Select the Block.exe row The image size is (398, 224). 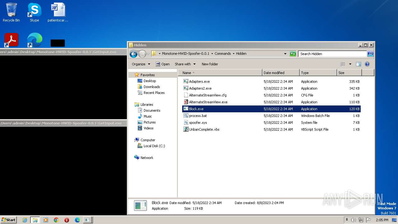[271, 109]
